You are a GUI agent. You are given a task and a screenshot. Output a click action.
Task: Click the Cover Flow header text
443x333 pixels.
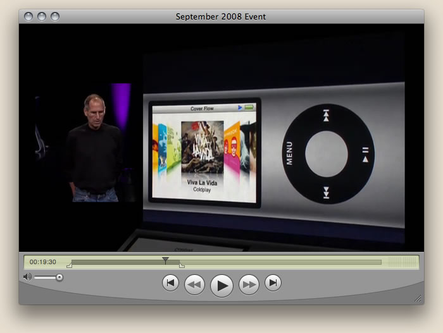(202, 109)
